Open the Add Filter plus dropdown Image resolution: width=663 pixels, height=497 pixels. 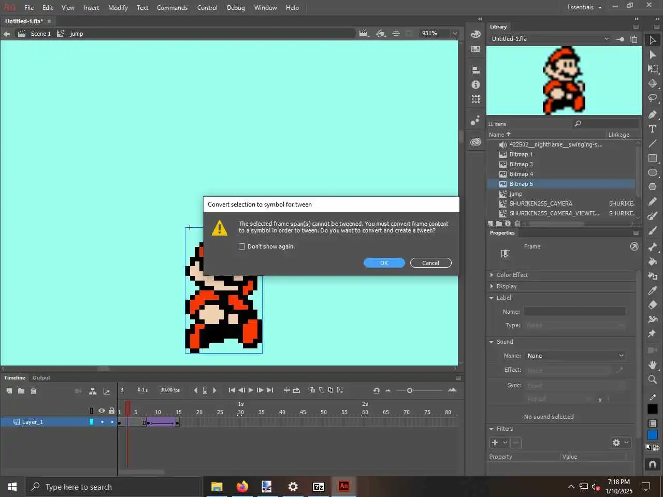pyautogui.click(x=499, y=443)
